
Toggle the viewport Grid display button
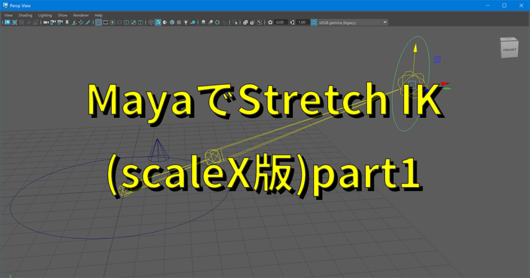98,22
